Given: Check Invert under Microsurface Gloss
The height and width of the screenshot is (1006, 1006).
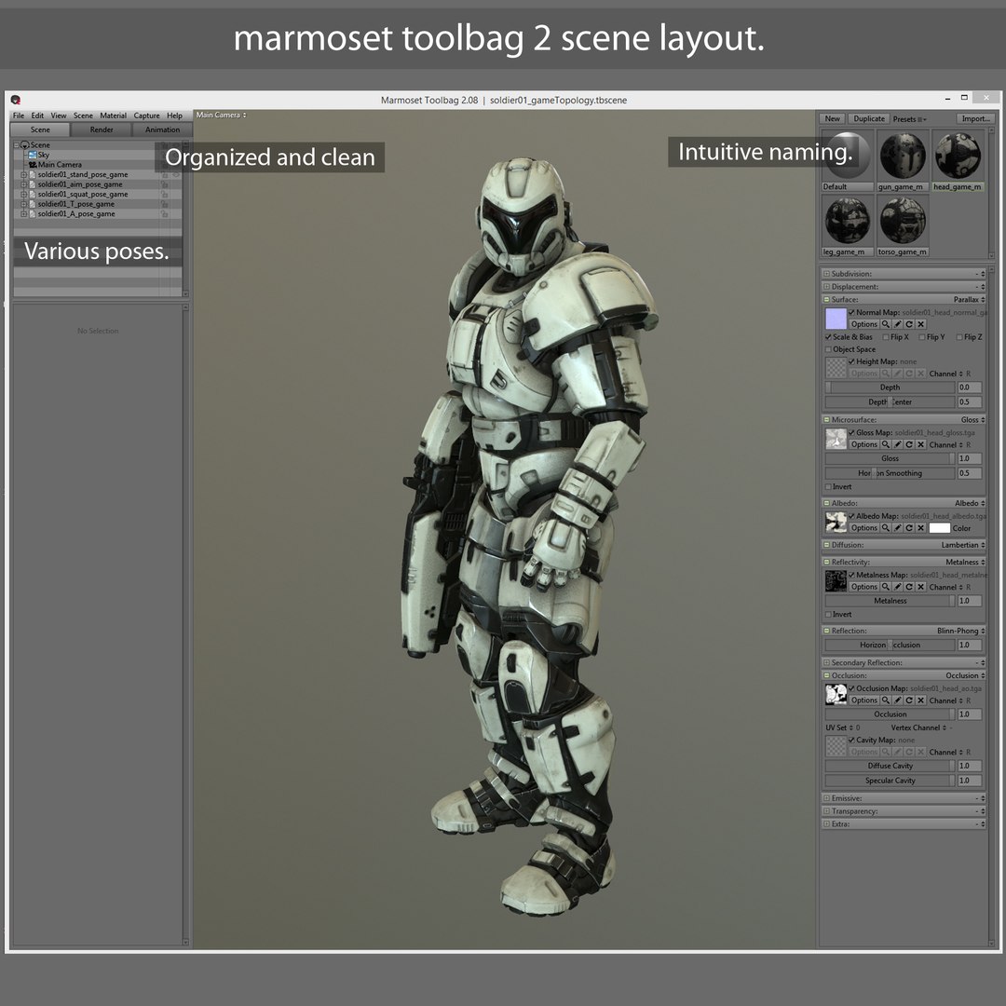Looking at the screenshot, I should 828,487.
